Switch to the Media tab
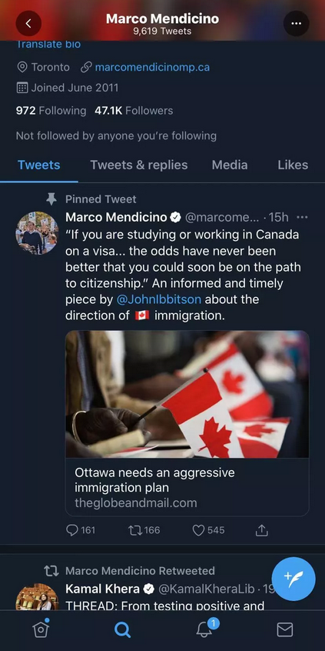325x651 pixels. (230, 165)
